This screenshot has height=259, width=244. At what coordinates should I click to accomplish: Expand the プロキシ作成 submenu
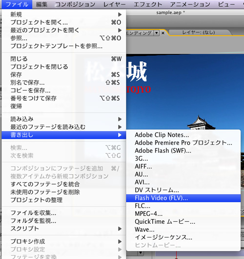click(64, 241)
